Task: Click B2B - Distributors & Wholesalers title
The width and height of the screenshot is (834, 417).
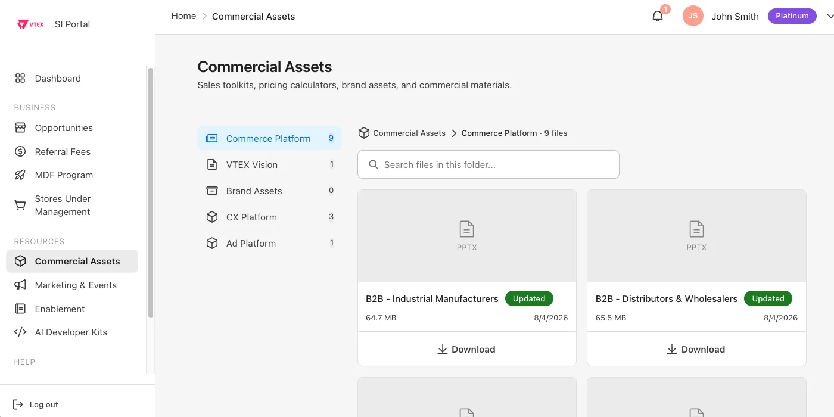Action: (x=667, y=298)
